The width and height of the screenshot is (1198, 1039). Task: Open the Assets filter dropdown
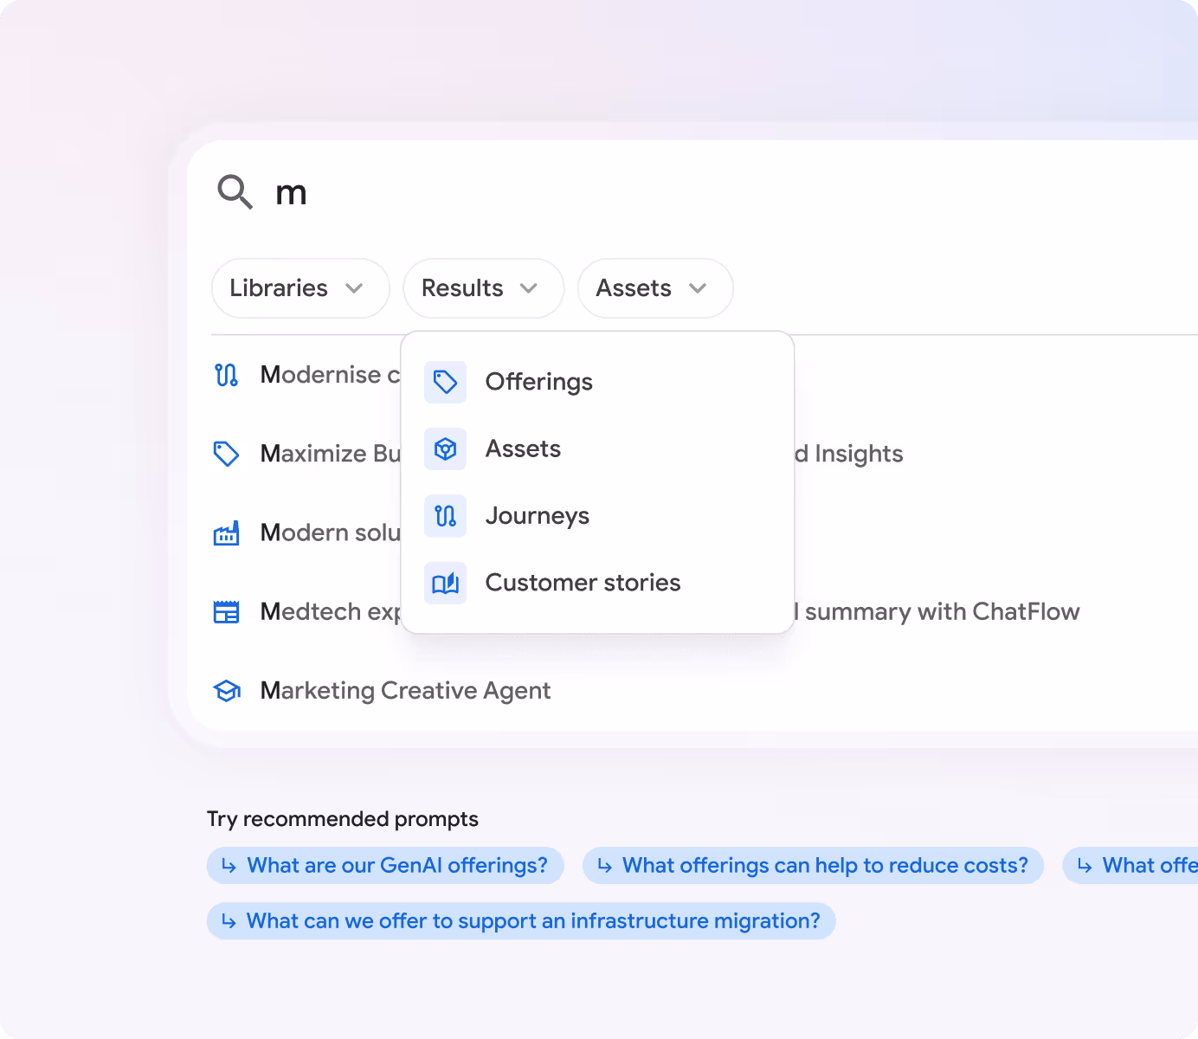coord(655,288)
